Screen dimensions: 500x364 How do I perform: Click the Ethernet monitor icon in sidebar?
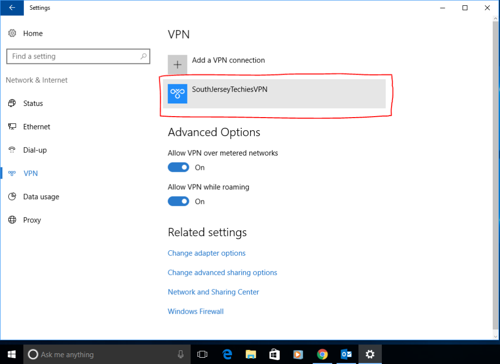click(12, 126)
